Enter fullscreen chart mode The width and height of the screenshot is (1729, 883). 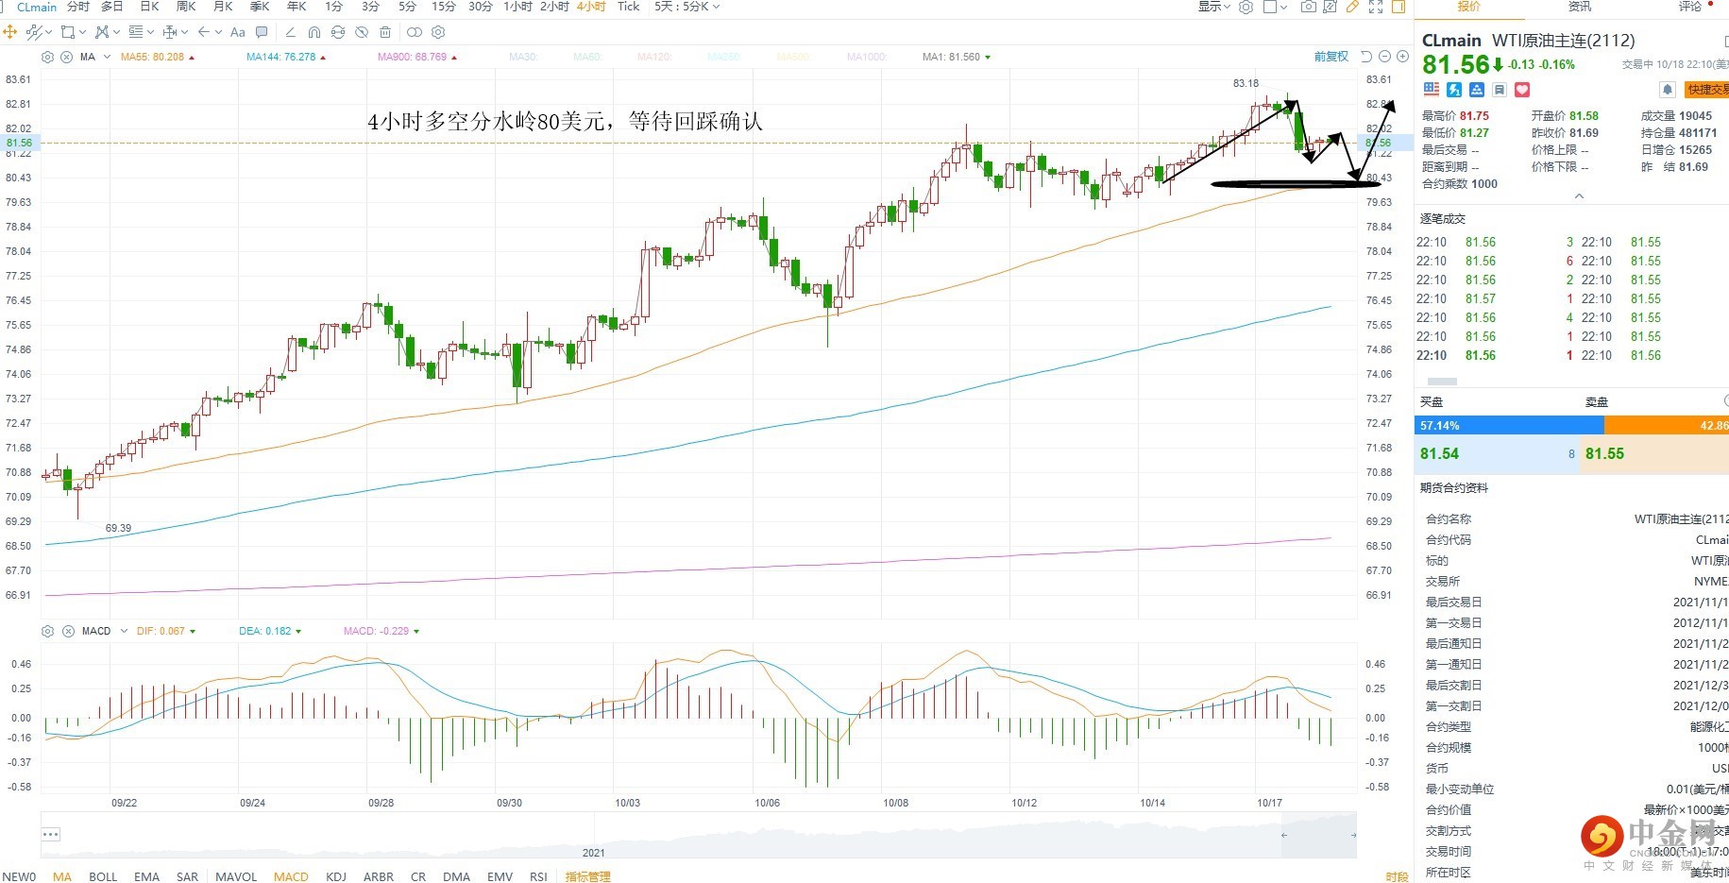click(1376, 7)
